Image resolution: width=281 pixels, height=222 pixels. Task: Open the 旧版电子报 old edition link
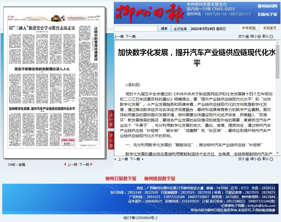pos(267,14)
